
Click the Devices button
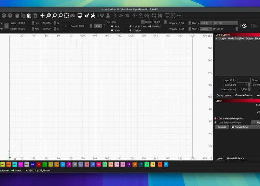tap(222, 127)
